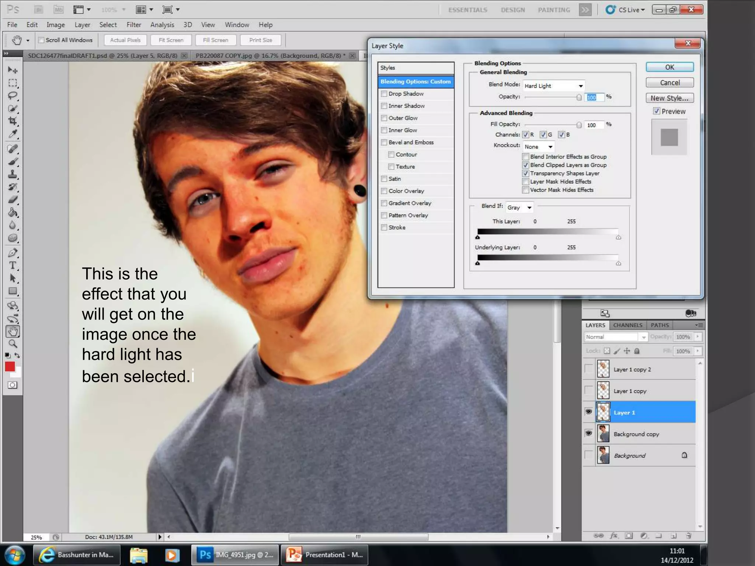Viewport: 755px width, 566px height.
Task: Click the General Blending opacity slider handle
Action: click(x=579, y=97)
